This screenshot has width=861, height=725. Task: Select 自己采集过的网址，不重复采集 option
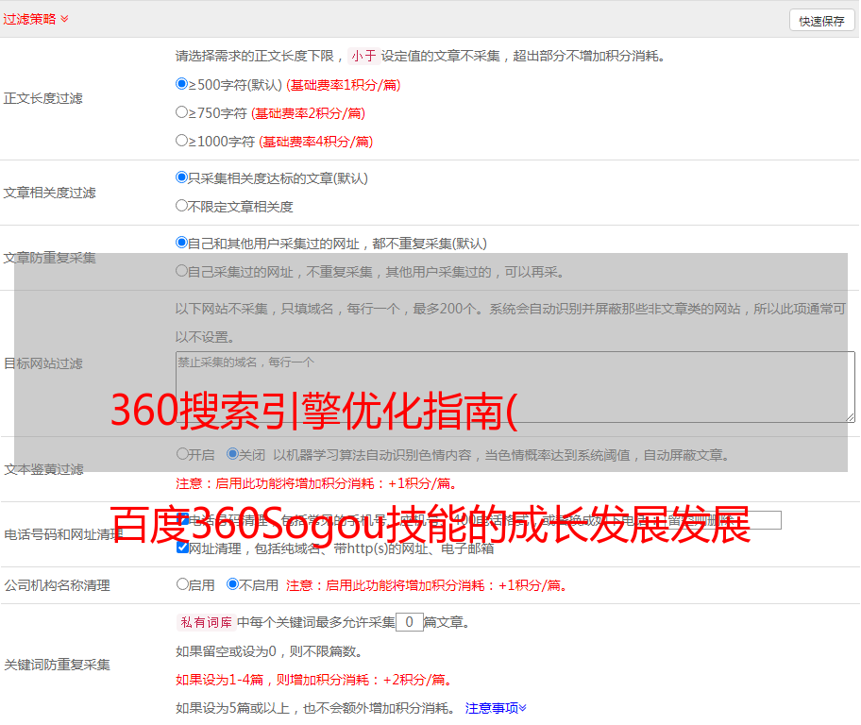click(x=181, y=270)
